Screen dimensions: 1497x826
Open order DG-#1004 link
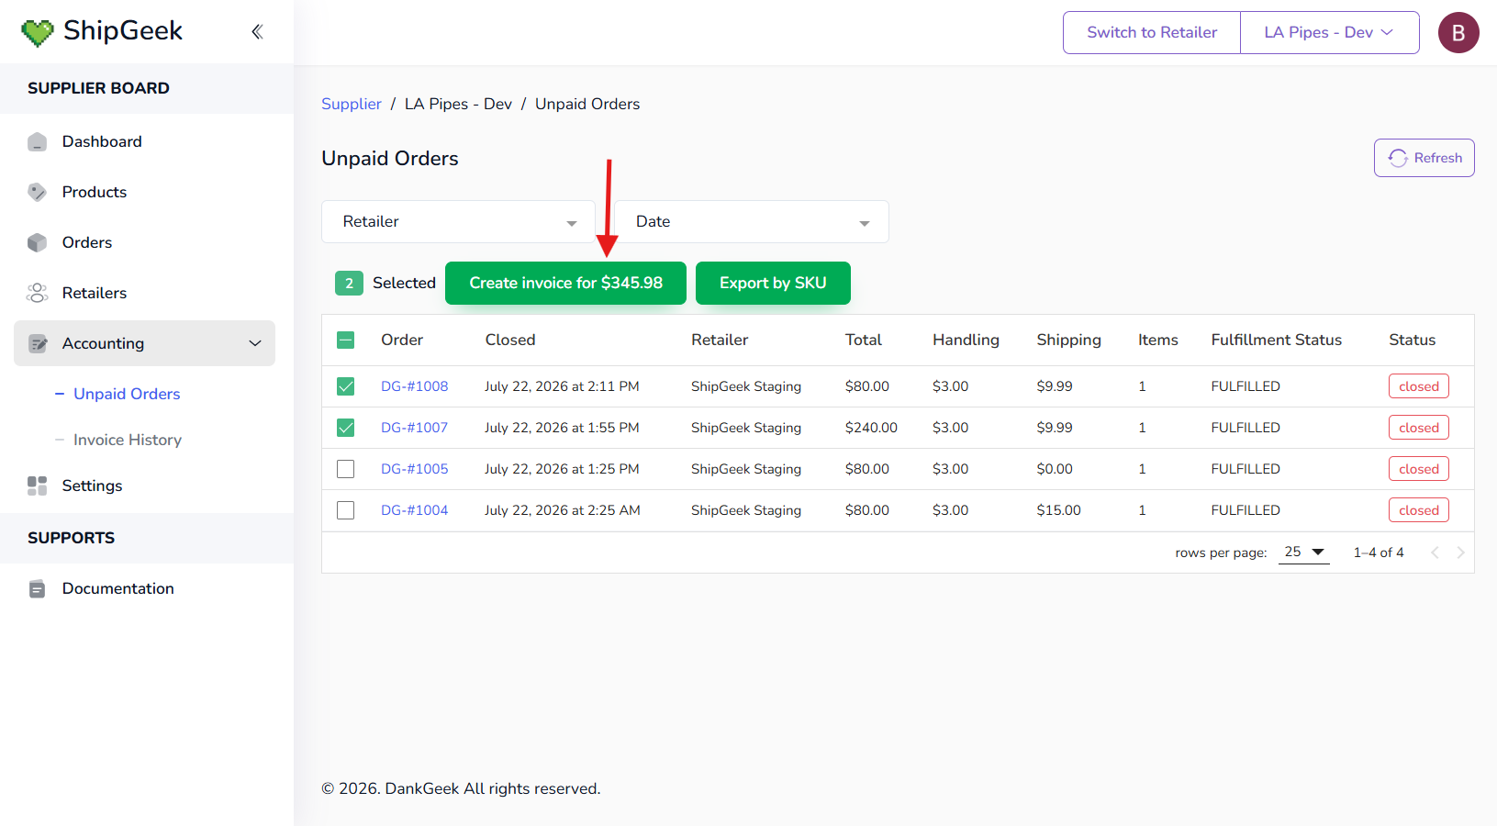coord(415,510)
